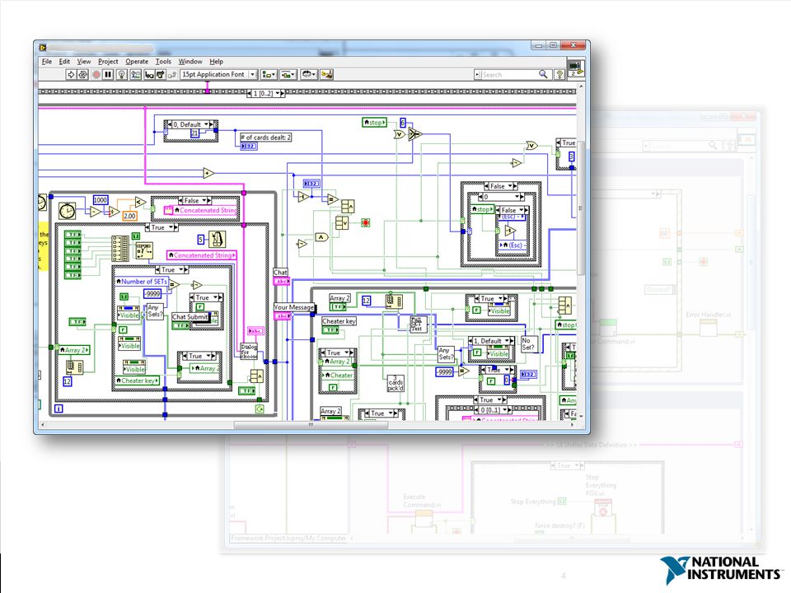This screenshot has width=791, height=593.
Task: Toggle Retain Wire Values button
Action: (135, 75)
